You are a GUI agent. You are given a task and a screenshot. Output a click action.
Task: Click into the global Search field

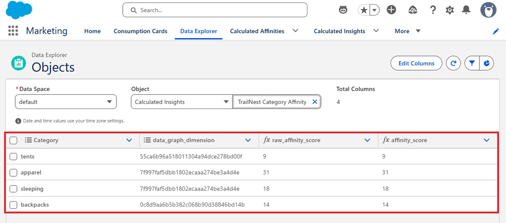(215, 10)
